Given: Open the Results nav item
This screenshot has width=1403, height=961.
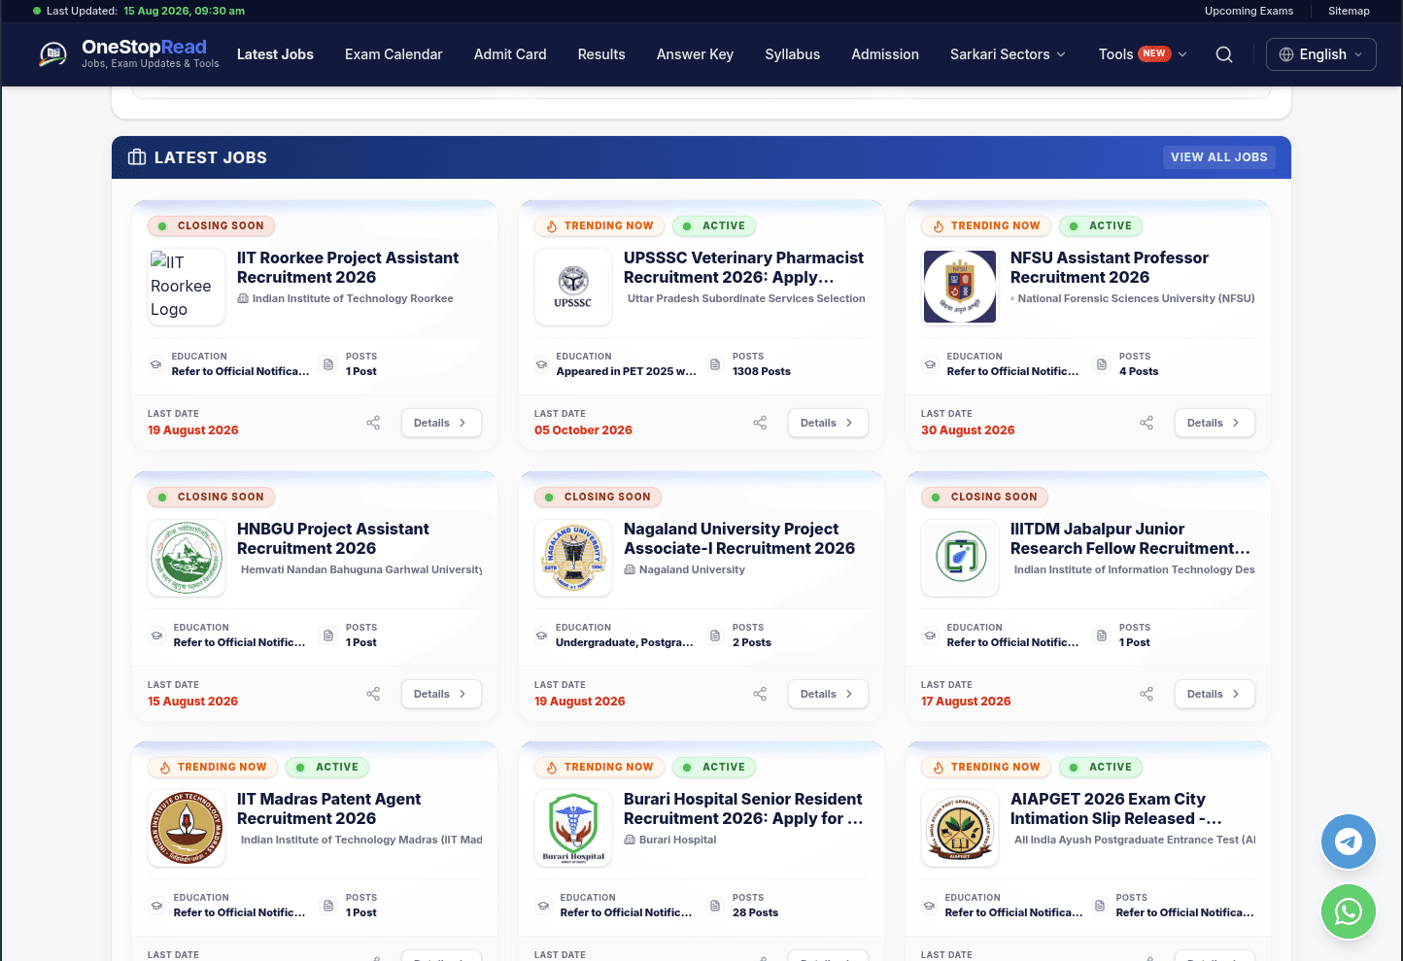Looking at the screenshot, I should tap(601, 54).
